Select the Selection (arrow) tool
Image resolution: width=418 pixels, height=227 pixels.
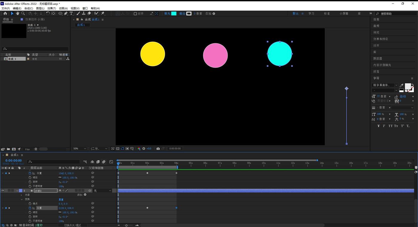point(12,13)
